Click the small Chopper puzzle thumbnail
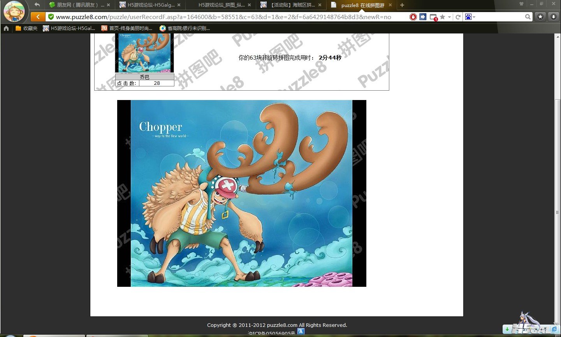The image size is (561, 337). [x=144, y=53]
